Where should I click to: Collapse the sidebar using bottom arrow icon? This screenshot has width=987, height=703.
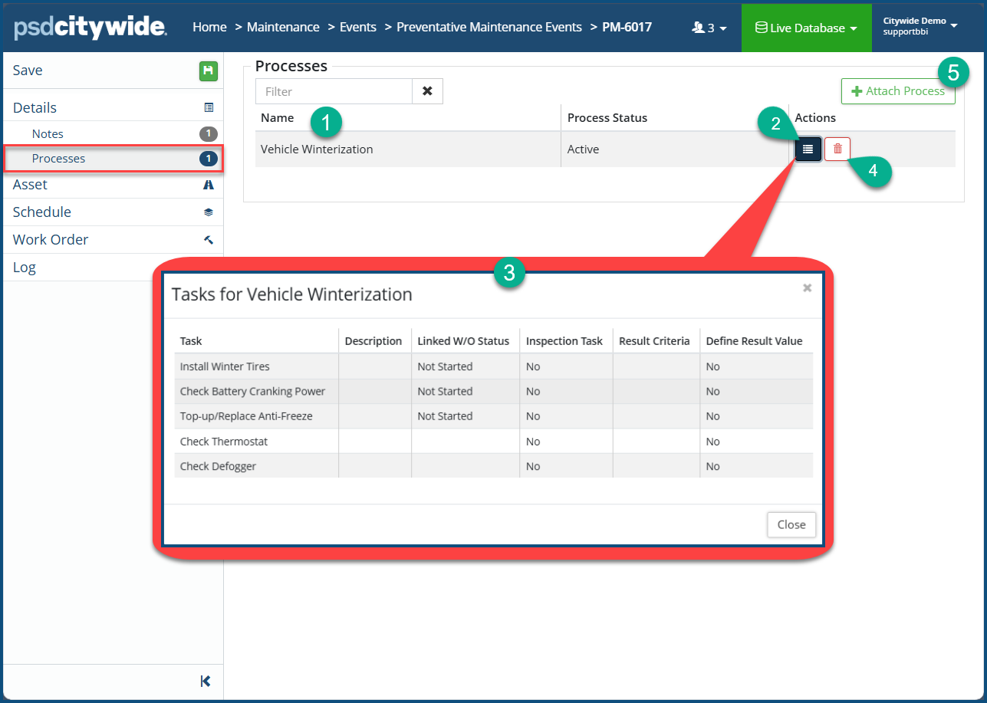205,681
